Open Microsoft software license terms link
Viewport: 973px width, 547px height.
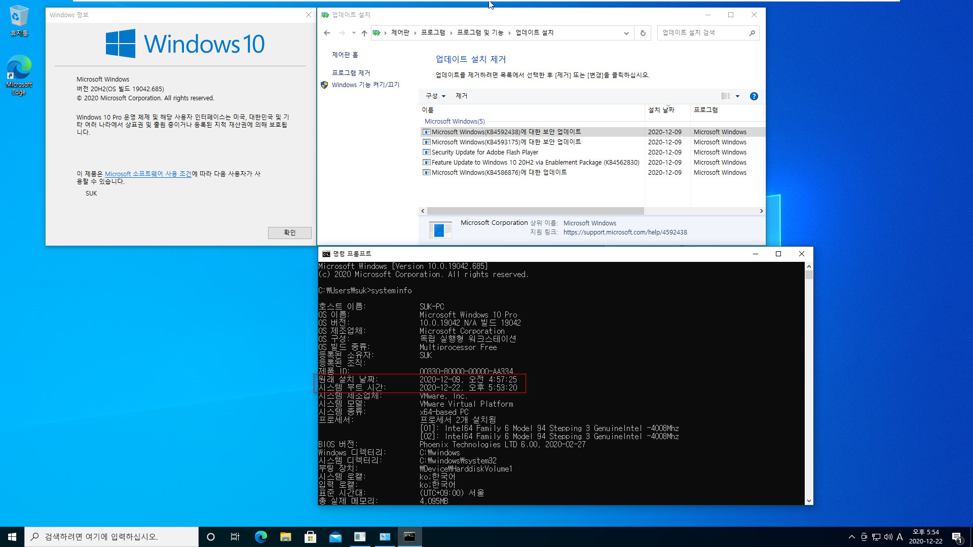(148, 174)
